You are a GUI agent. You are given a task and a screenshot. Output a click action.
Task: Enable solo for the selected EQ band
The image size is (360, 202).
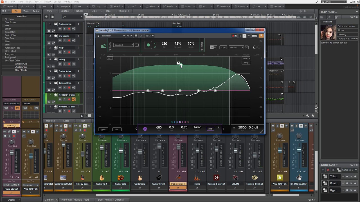coord(210,129)
